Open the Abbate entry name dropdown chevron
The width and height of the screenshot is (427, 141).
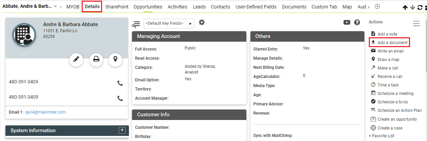[x=55, y=6]
